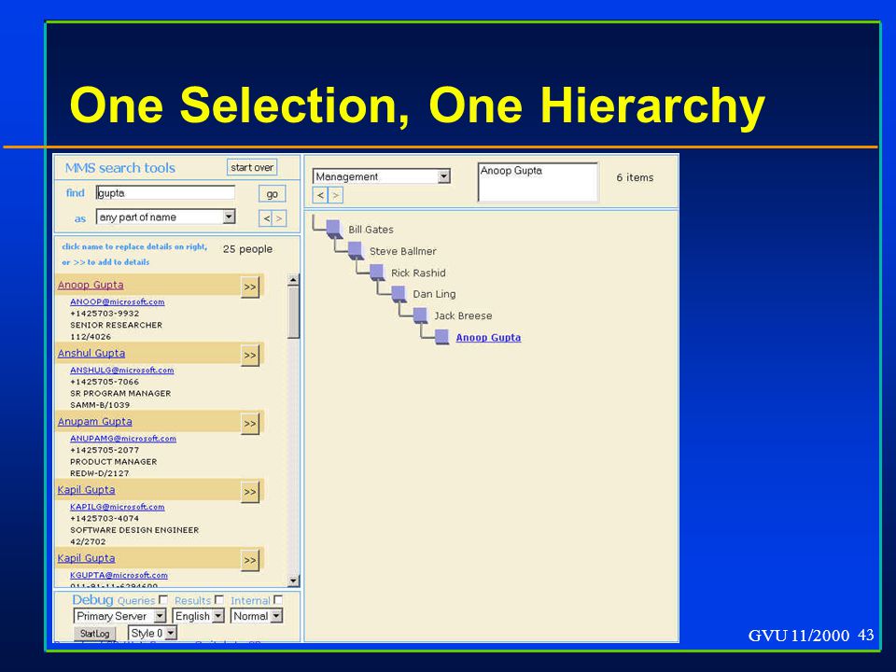This screenshot has height=672, width=896.
Task: Open the Style 0 dropdown
Action: 152,633
